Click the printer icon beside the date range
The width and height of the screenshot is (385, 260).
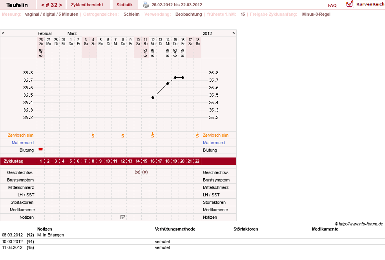coord(146,5)
